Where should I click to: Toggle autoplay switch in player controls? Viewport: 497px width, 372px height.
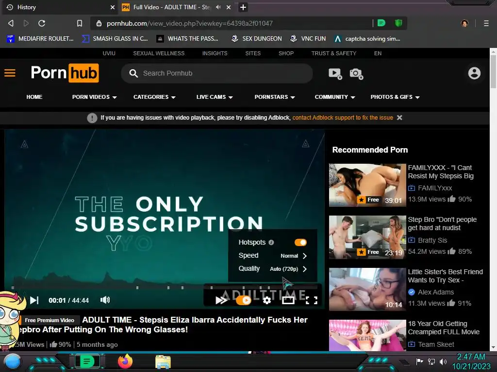(244, 300)
